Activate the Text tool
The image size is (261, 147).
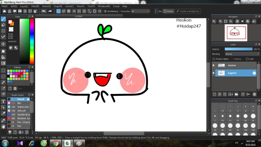(x=3, y=101)
